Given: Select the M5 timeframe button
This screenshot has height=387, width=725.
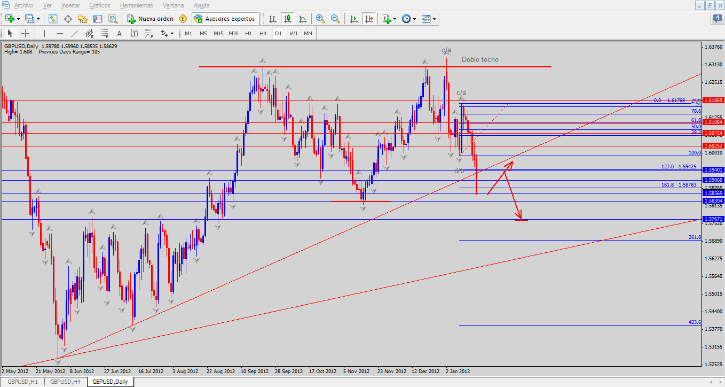Looking at the screenshot, I should 203,33.
